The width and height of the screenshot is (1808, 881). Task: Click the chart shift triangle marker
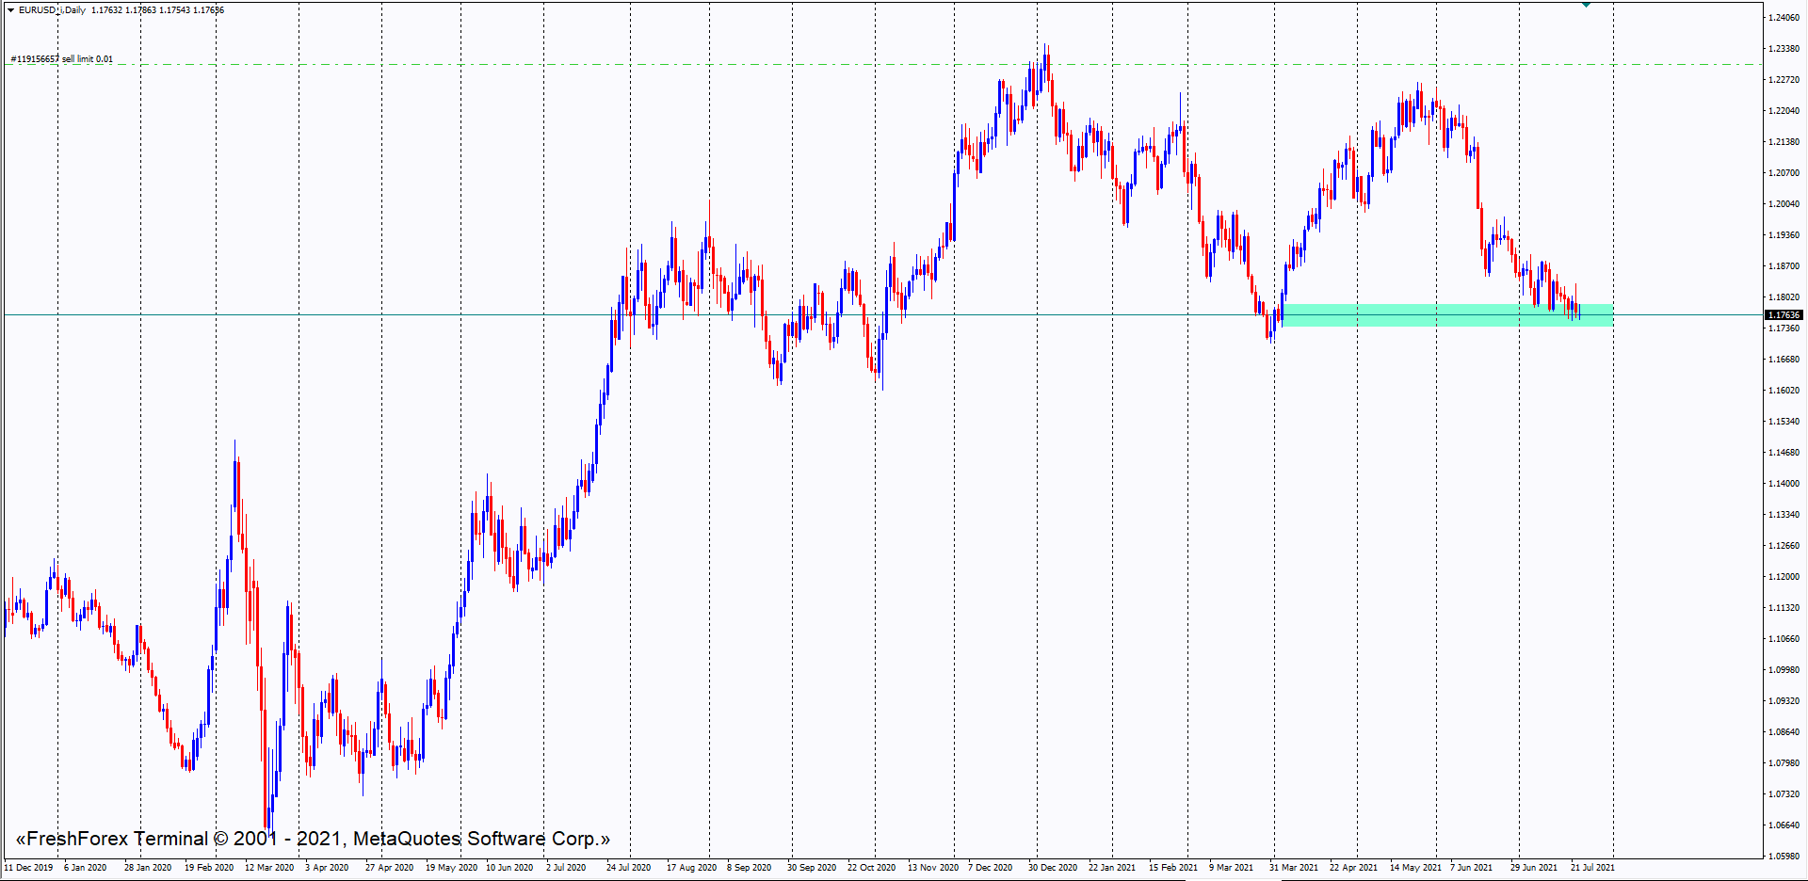point(1586,6)
